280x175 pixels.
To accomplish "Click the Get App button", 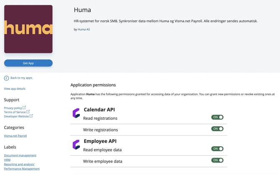I will point(28,63).
